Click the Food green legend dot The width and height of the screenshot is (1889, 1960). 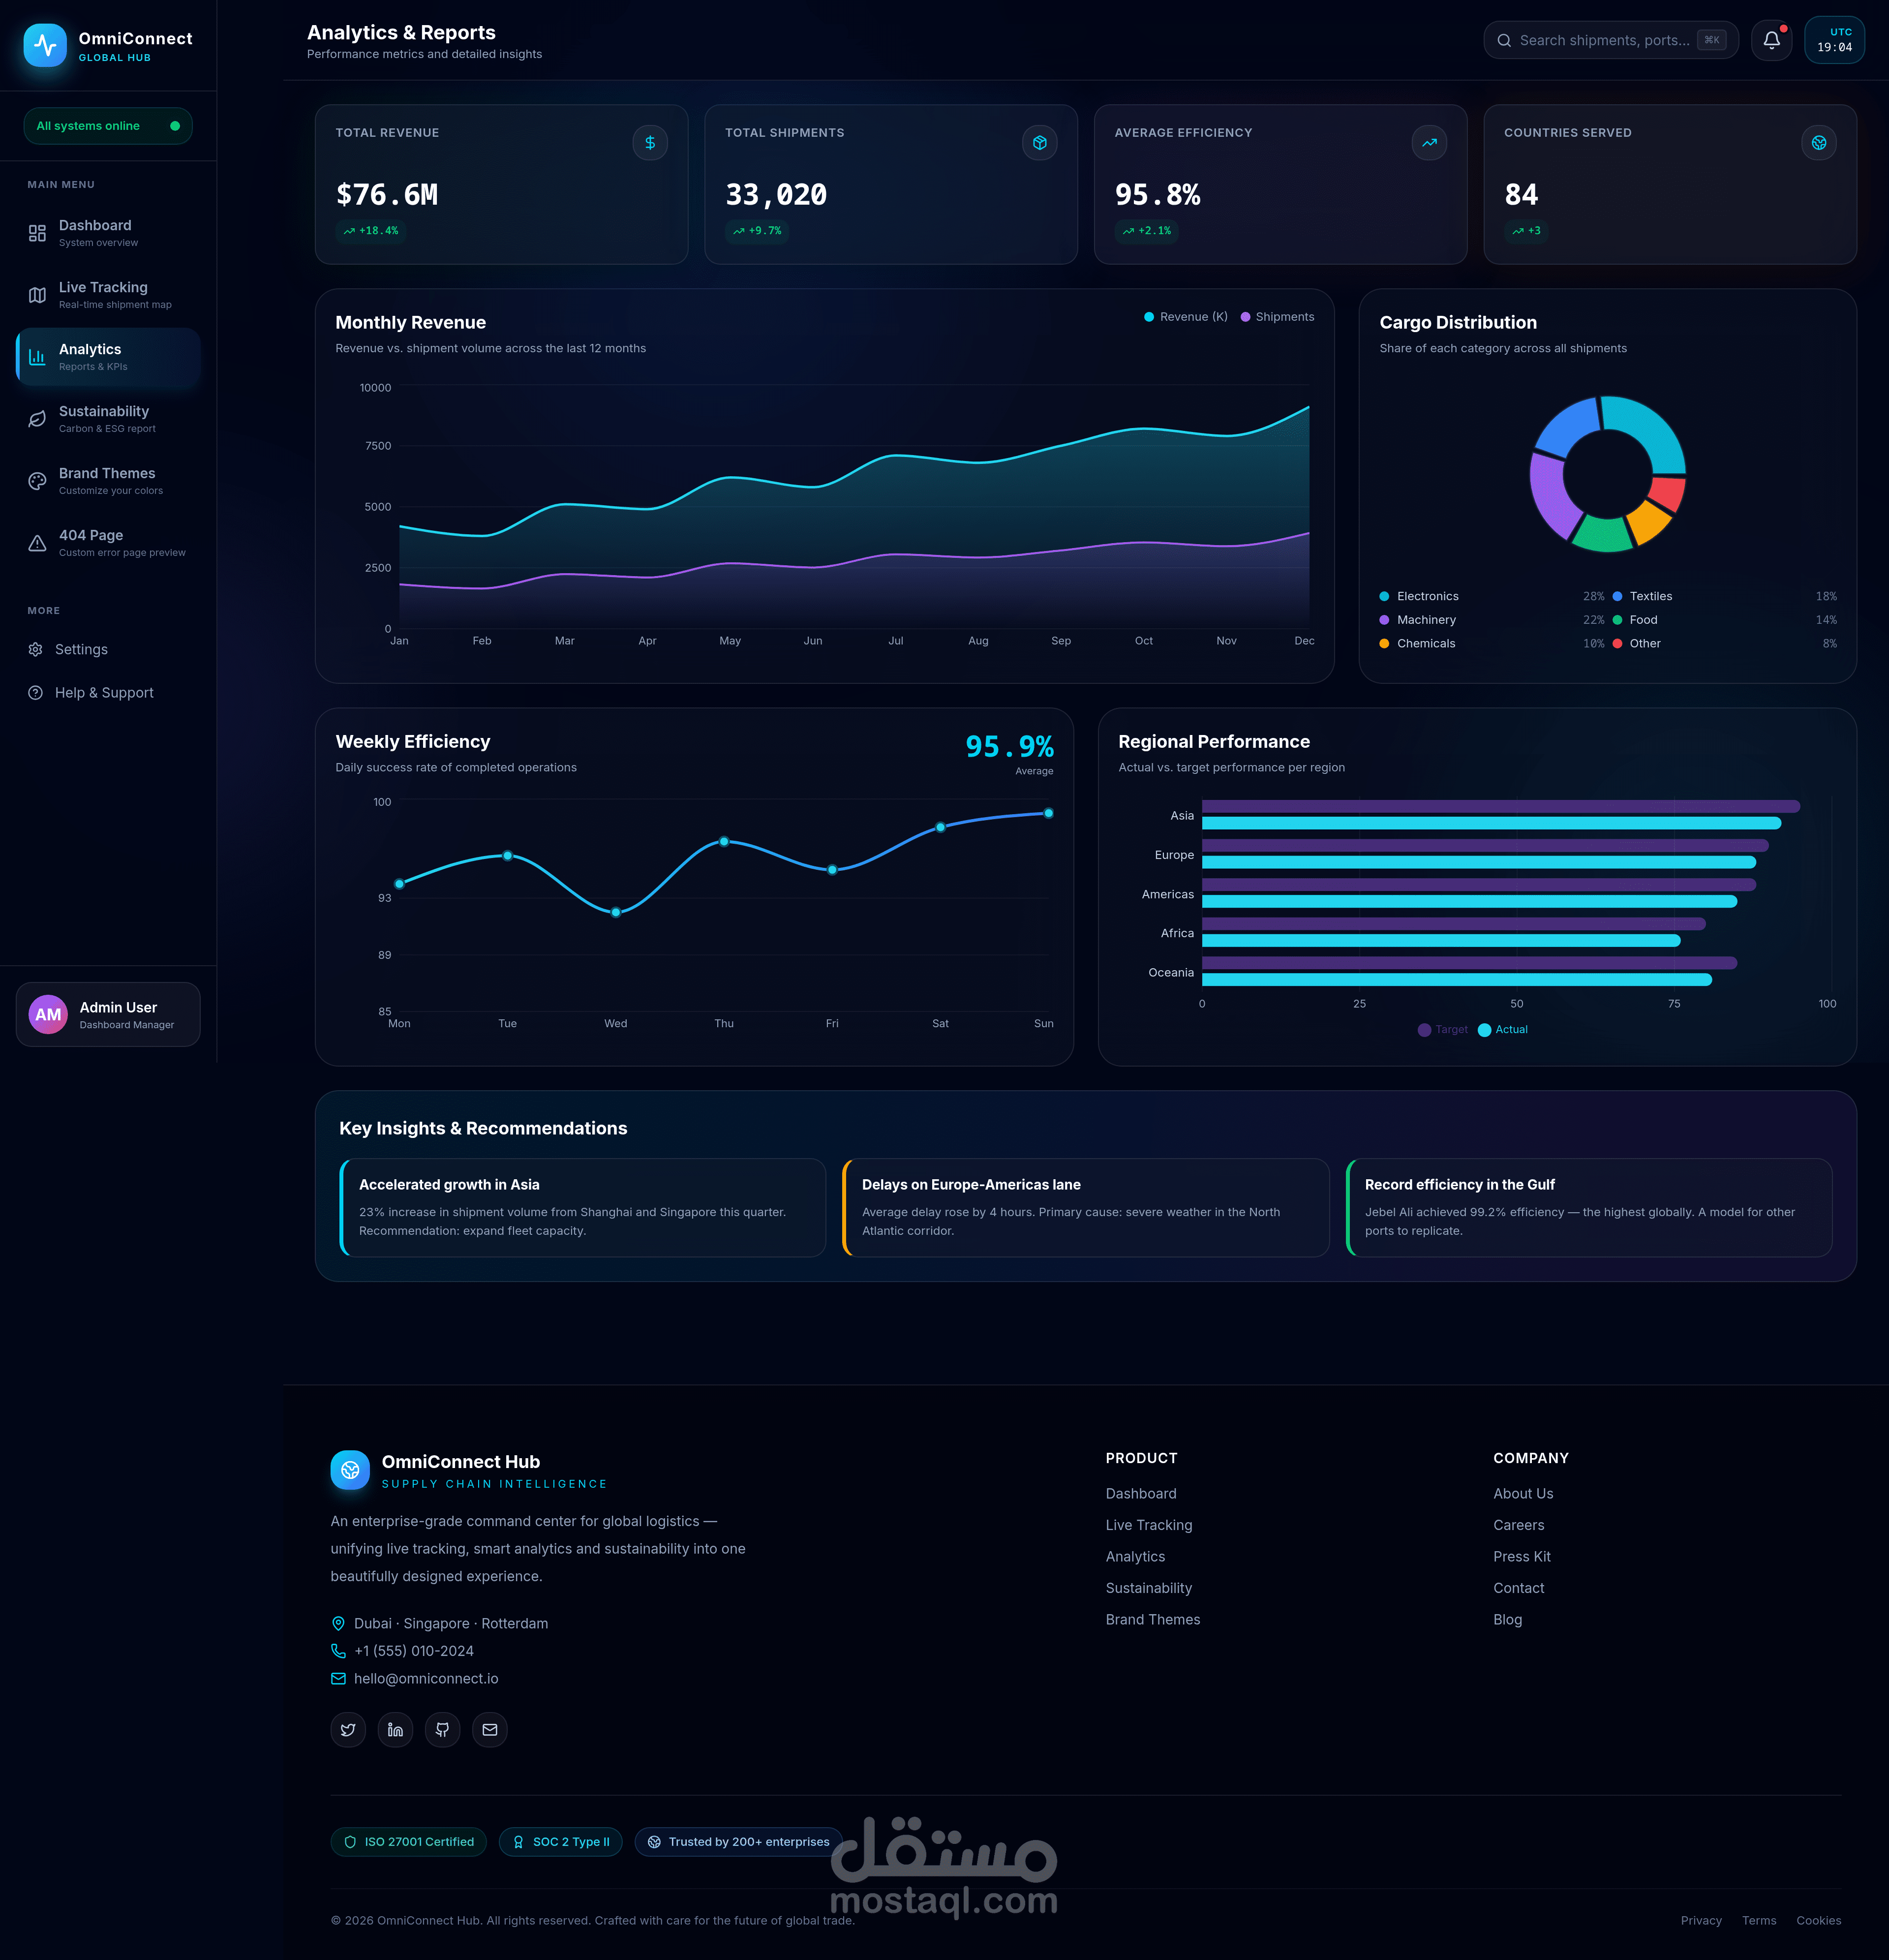pos(1617,620)
